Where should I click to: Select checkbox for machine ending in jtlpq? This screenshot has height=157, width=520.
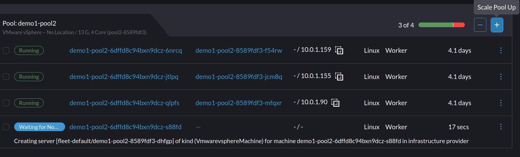coord(6,76)
